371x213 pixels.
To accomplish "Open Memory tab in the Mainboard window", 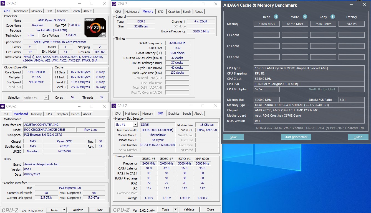I will click(x=36, y=114).
